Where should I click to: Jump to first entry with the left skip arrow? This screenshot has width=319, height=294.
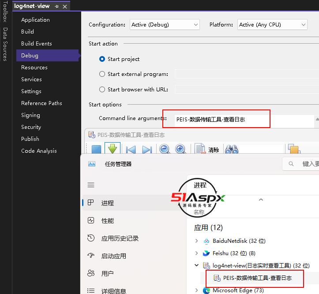coord(131,150)
